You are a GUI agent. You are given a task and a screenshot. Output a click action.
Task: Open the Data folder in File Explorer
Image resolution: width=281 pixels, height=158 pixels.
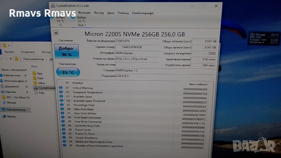point(38,78)
